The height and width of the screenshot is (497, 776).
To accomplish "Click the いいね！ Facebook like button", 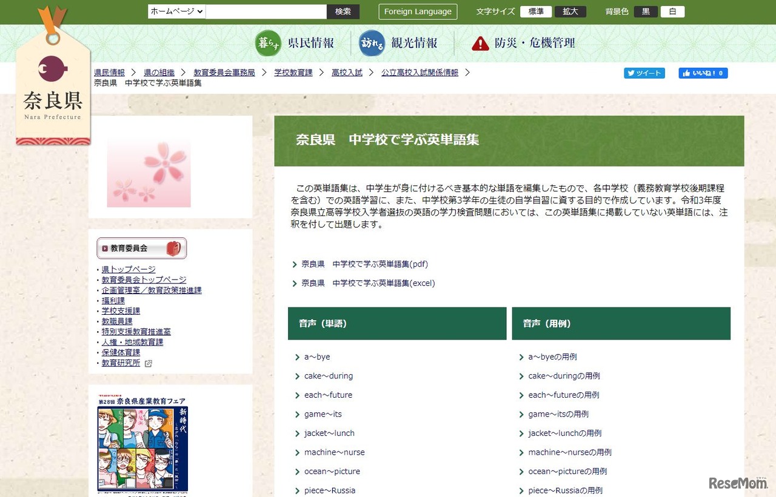I will (703, 73).
